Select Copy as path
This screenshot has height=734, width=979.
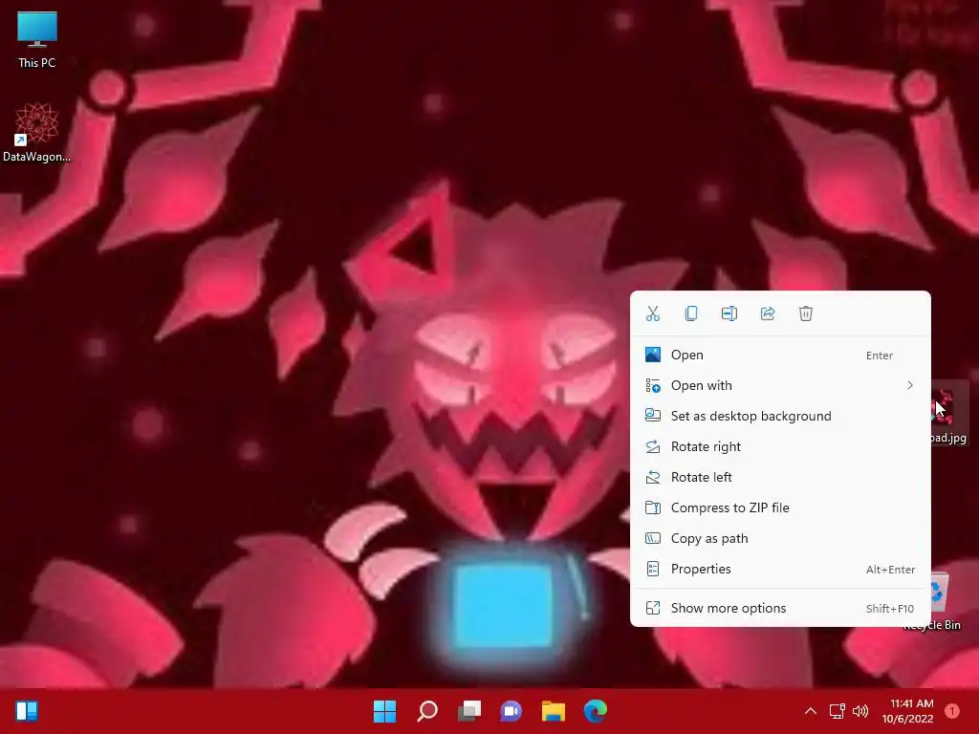click(x=780, y=538)
